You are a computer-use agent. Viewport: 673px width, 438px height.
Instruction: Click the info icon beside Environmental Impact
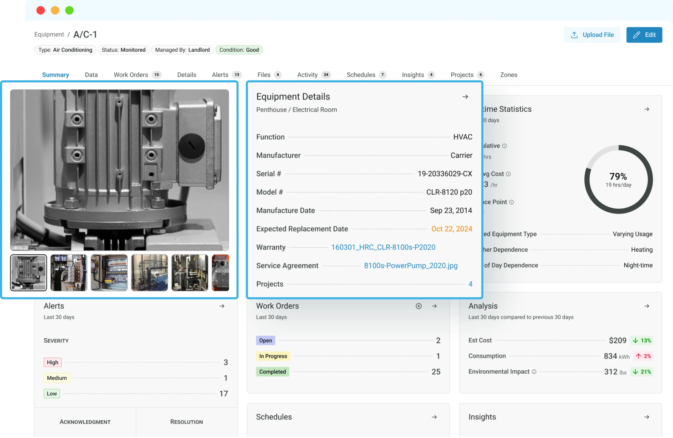point(534,372)
